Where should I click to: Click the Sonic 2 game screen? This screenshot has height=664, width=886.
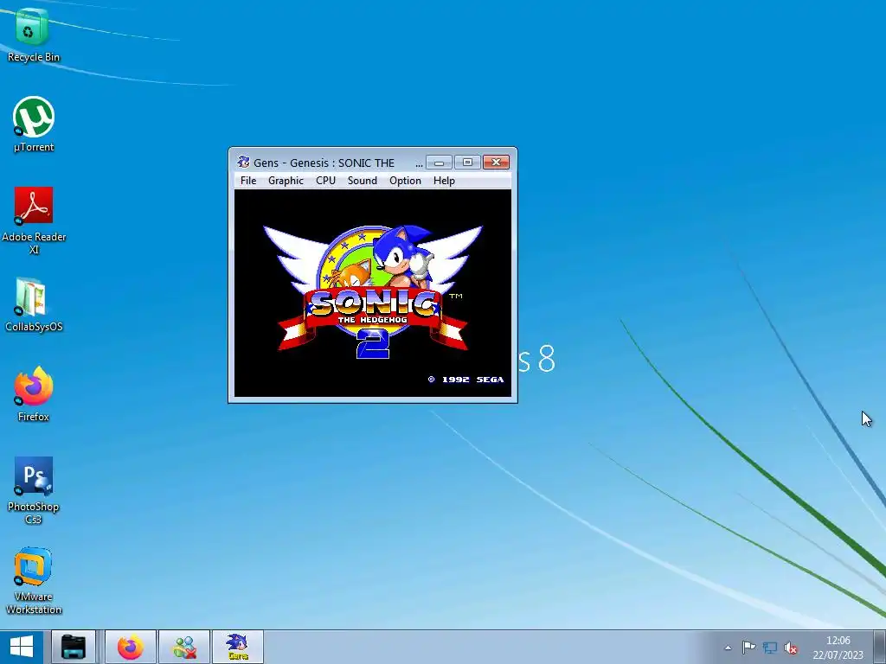[373, 293]
